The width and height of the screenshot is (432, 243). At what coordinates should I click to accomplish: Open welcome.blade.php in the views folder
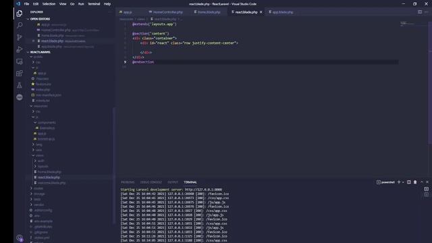(51, 183)
